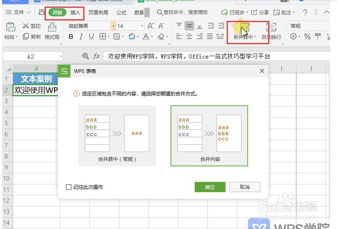
Task: Click the distributed alignment icon
Action: [220, 36]
